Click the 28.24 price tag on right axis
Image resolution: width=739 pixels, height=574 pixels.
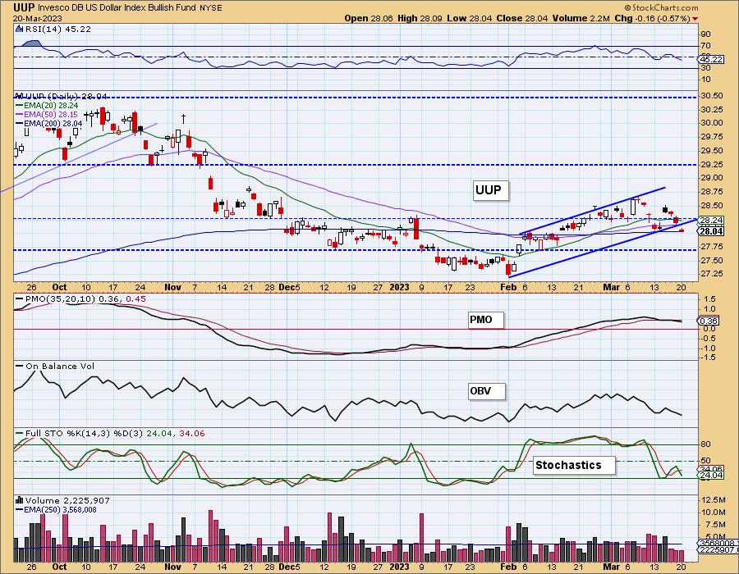tap(711, 221)
